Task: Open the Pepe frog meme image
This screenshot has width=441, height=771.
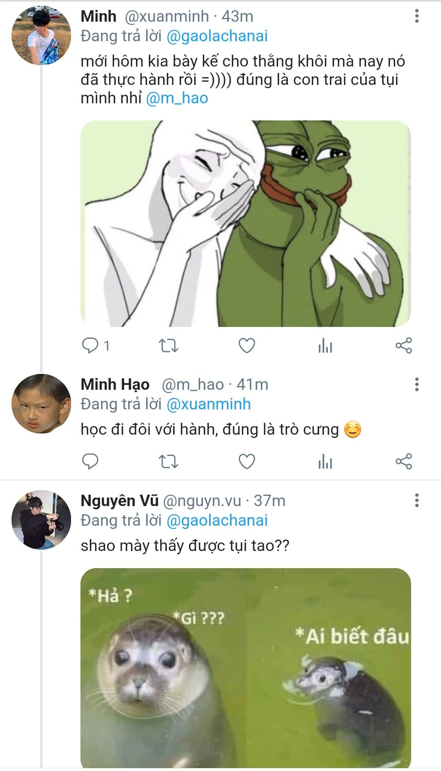Action: tap(245, 223)
